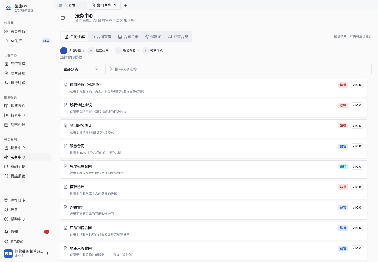Expand the 全部分类 category dropdown
The image size is (378, 262).
81,69
